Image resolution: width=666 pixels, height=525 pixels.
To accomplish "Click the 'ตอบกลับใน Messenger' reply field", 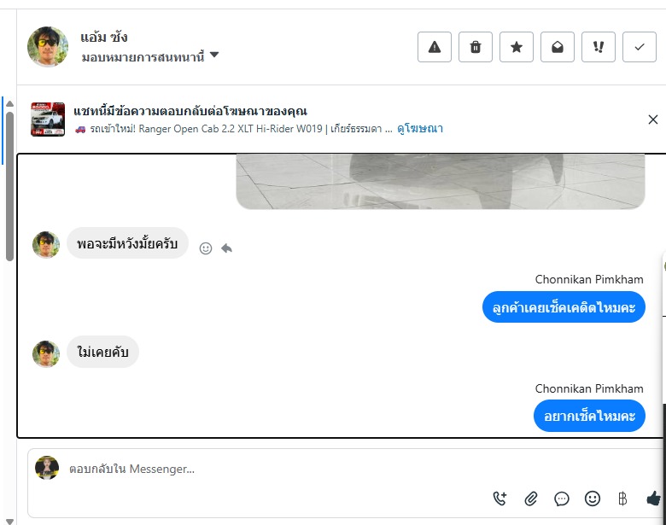I will coord(256,469).
